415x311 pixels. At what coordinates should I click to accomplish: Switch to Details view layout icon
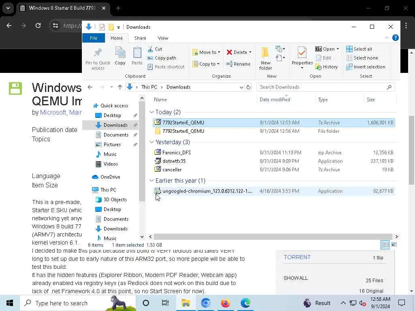(385, 245)
